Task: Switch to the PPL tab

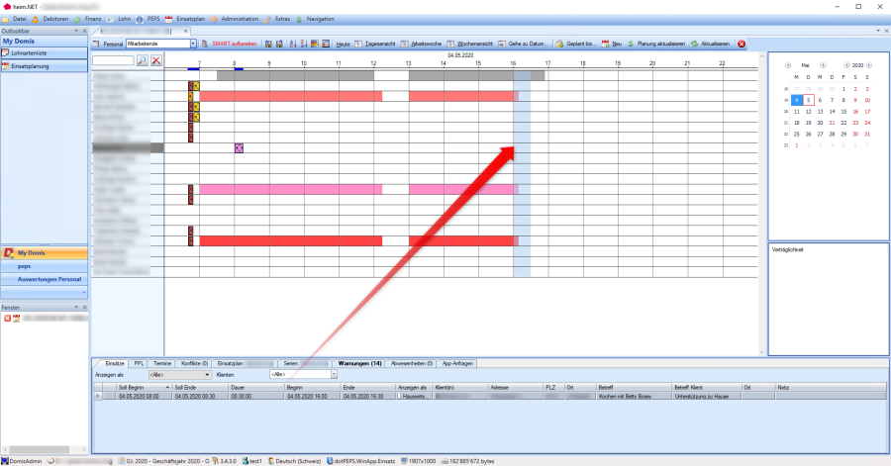Action: pyautogui.click(x=139, y=363)
